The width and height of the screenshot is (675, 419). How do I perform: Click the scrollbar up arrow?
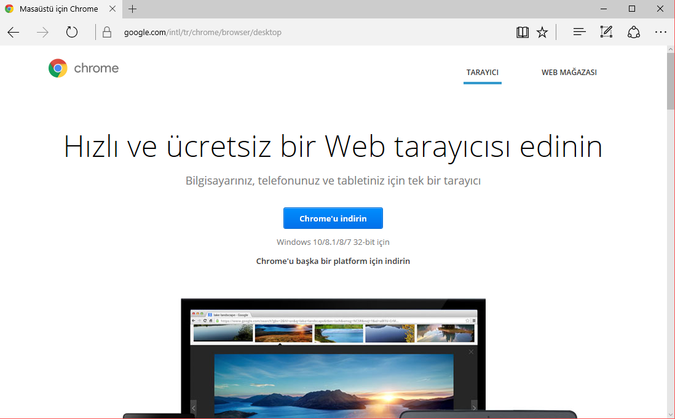click(671, 49)
